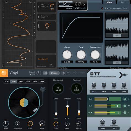Click the OTT Upward knob

[103, 122]
